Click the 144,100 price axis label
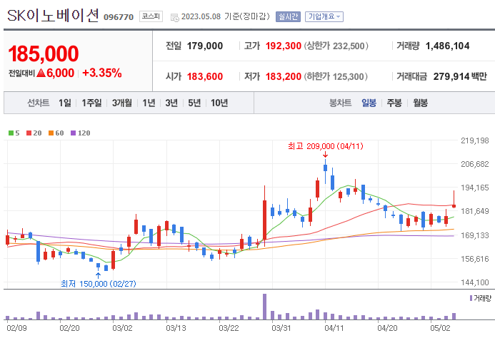 [x=475, y=282]
